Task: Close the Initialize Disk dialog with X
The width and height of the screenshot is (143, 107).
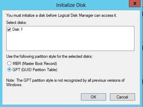Action: [135, 4]
